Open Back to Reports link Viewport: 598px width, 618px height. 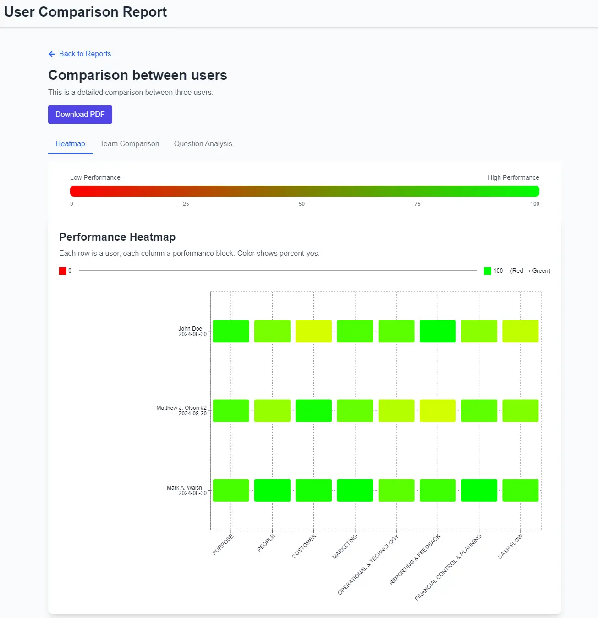(85, 54)
